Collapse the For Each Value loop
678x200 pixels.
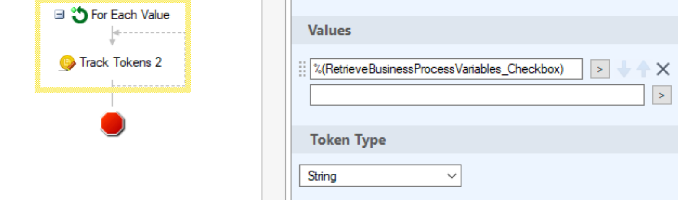click(x=59, y=15)
